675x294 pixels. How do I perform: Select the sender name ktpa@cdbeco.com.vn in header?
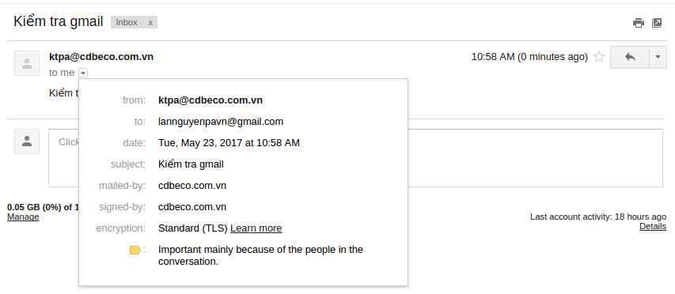pos(101,57)
